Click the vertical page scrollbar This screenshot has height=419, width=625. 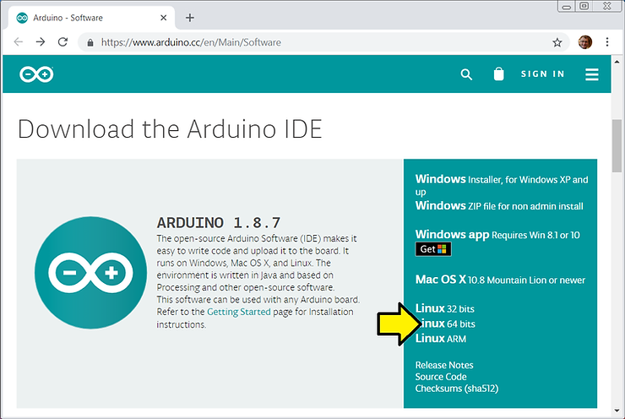point(617,169)
